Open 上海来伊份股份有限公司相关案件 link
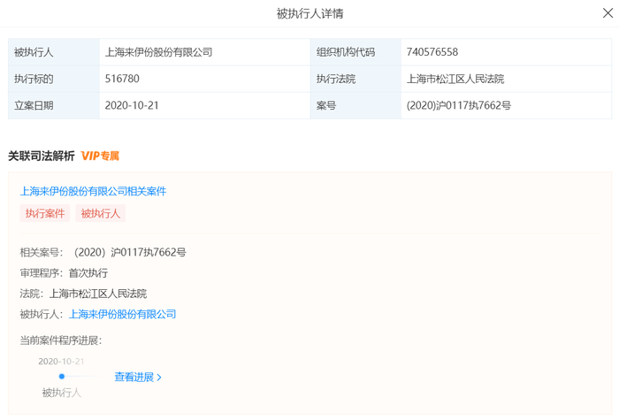The height and width of the screenshot is (420, 619). click(x=93, y=192)
